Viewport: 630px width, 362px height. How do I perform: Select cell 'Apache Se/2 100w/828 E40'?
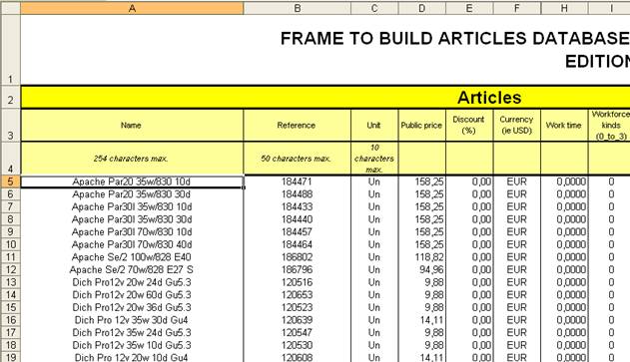(132, 257)
